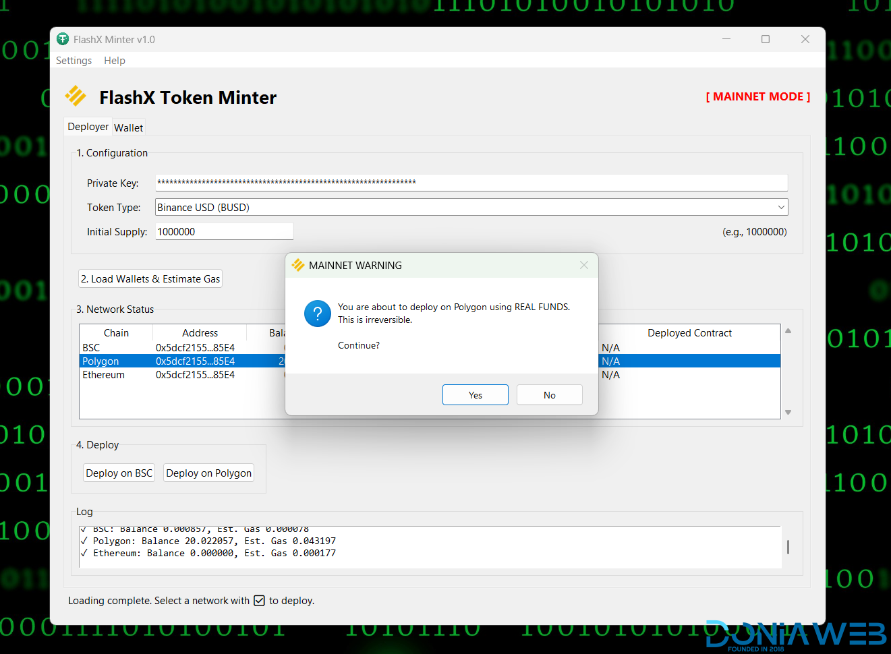Click the FlashX title bar app icon
The height and width of the screenshot is (654, 891).
[x=63, y=39]
